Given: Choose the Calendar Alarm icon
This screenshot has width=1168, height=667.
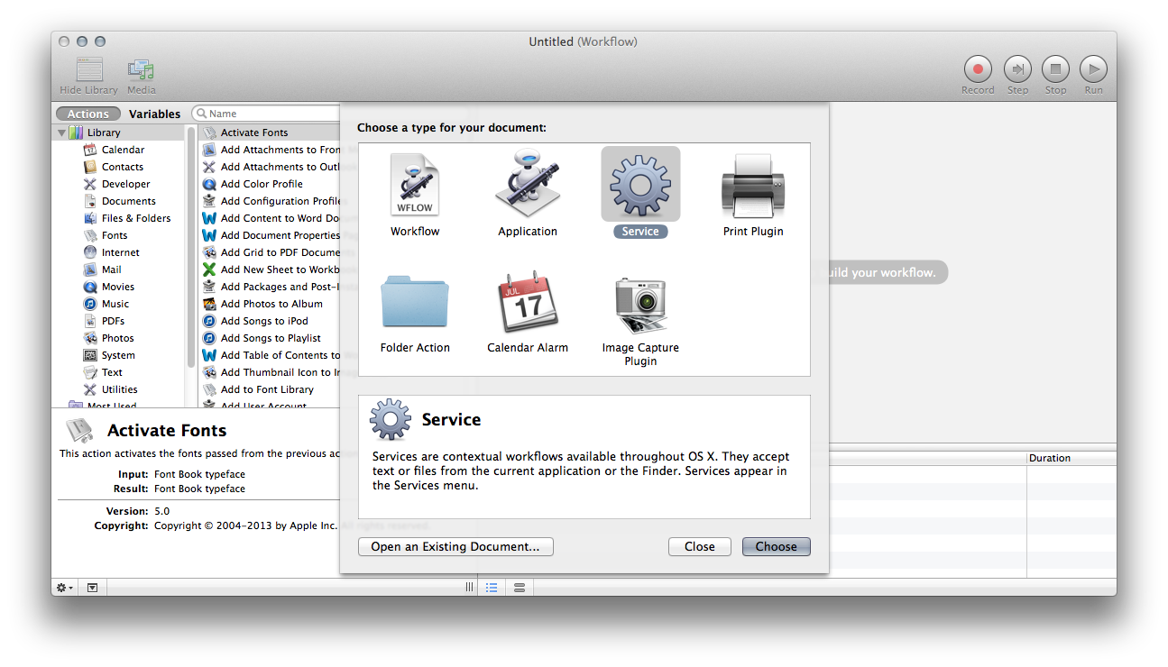Looking at the screenshot, I should pos(528,301).
